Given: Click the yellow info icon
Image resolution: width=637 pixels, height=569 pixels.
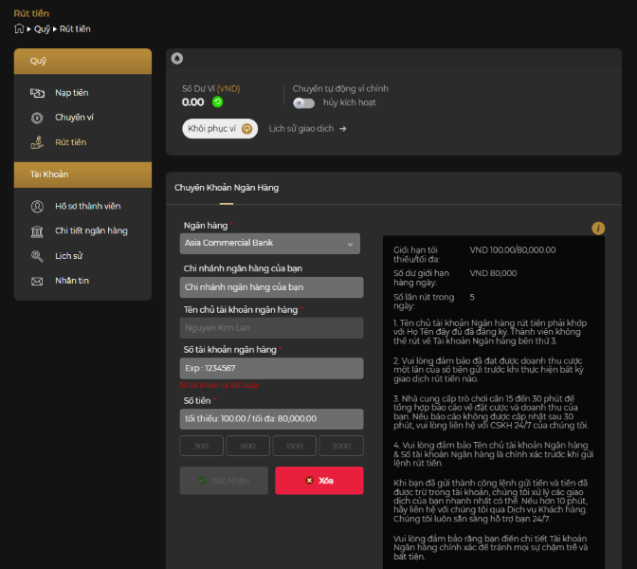Looking at the screenshot, I should pos(598,228).
